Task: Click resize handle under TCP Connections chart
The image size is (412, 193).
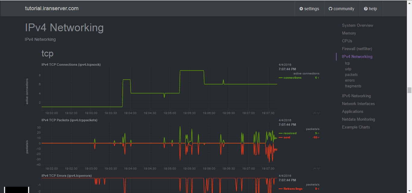Action: coord(316,113)
